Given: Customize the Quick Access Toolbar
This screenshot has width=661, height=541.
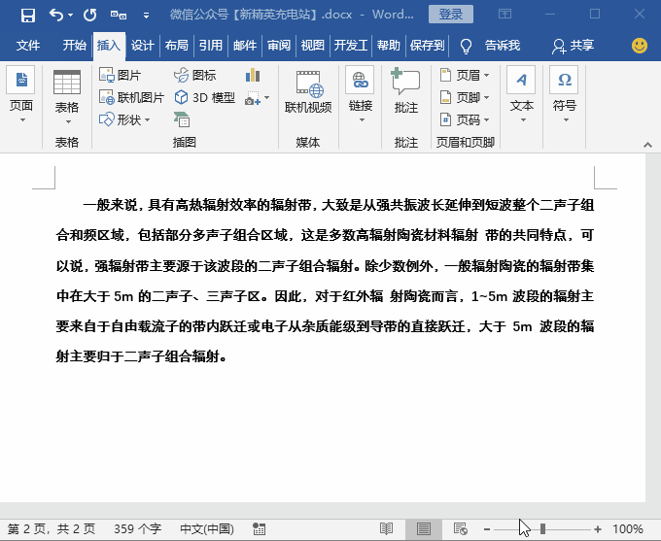Looking at the screenshot, I should click(x=146, y=16).
